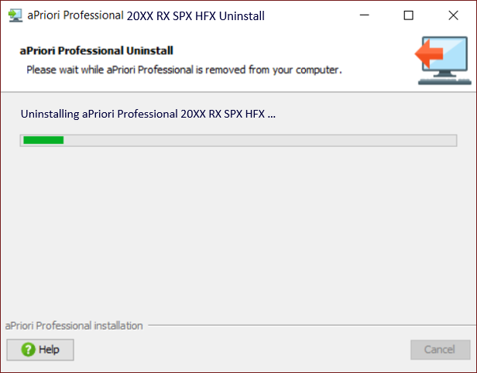The height and width of the screenshot is (373, 477).
Task: Open Help using the Help button label
Action: [x=49, y=350]
